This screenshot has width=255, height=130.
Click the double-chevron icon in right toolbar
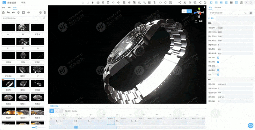tap(246, 3)
